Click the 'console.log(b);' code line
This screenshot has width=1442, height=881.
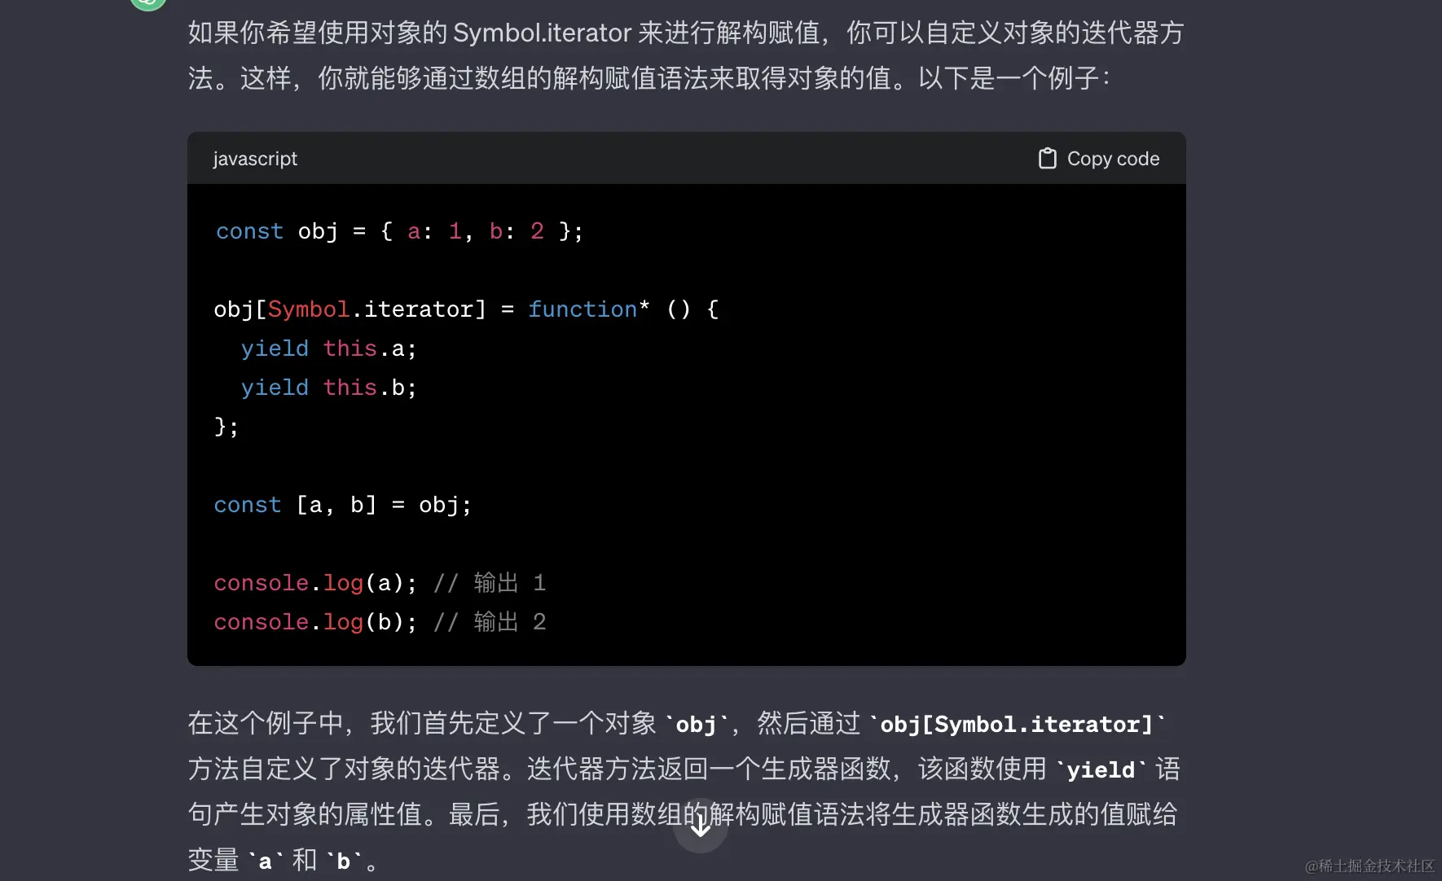pos(380,622)
